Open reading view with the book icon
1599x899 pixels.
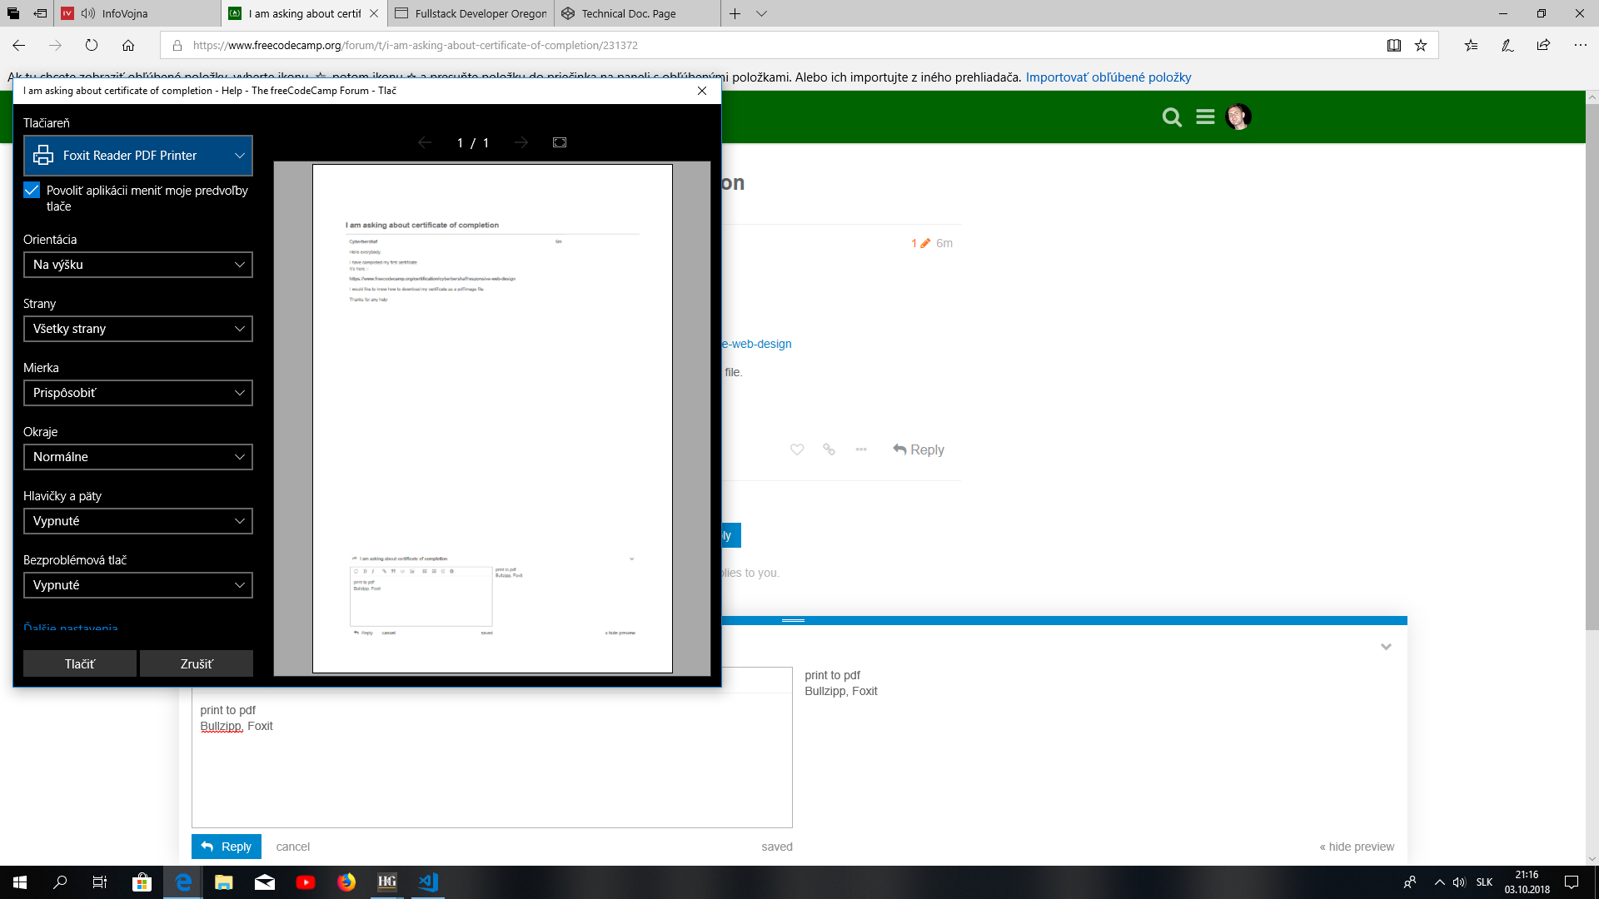(x=1393, y=46)
